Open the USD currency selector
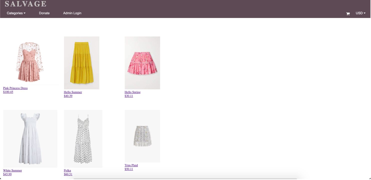This screenshot has width=371, height=180. [x=361, y=13]
